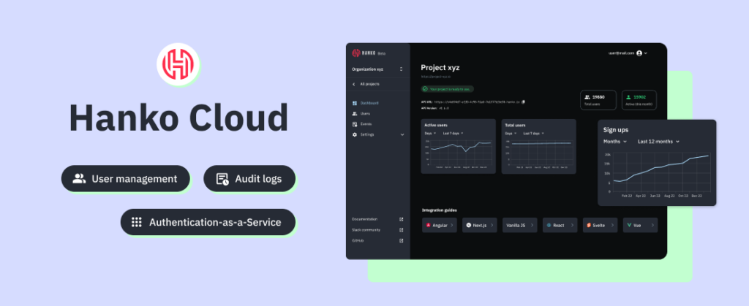
Task: Open Last 12 months dropdown in Sign ups card
Action: 659,142
